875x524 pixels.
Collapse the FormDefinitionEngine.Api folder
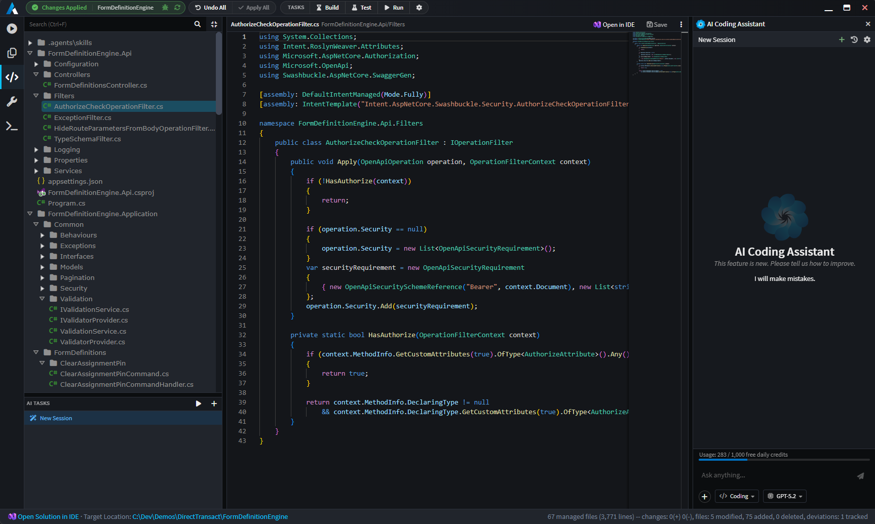[30, 53]
